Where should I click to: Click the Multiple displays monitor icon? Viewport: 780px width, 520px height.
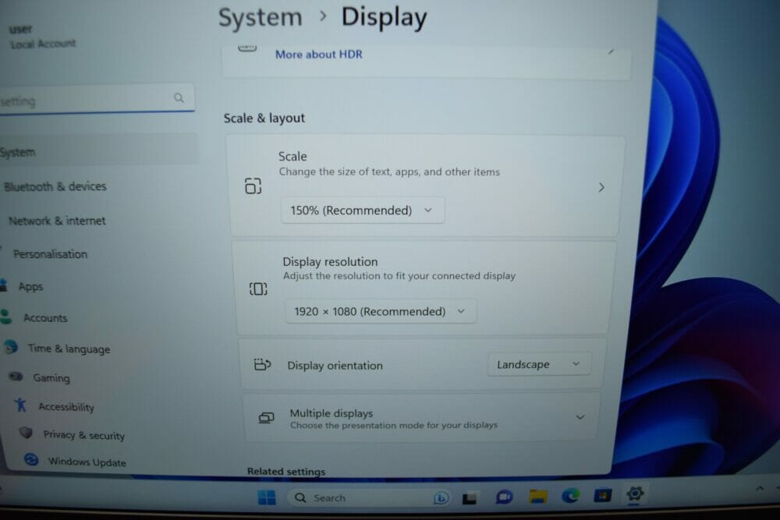(266, 418)
